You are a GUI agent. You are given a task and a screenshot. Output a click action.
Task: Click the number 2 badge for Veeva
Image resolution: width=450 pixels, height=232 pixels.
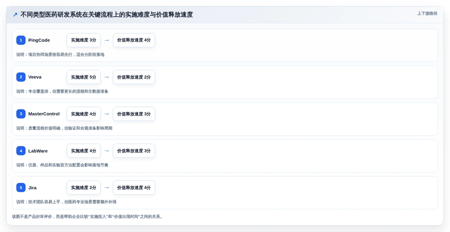[21, 77]
